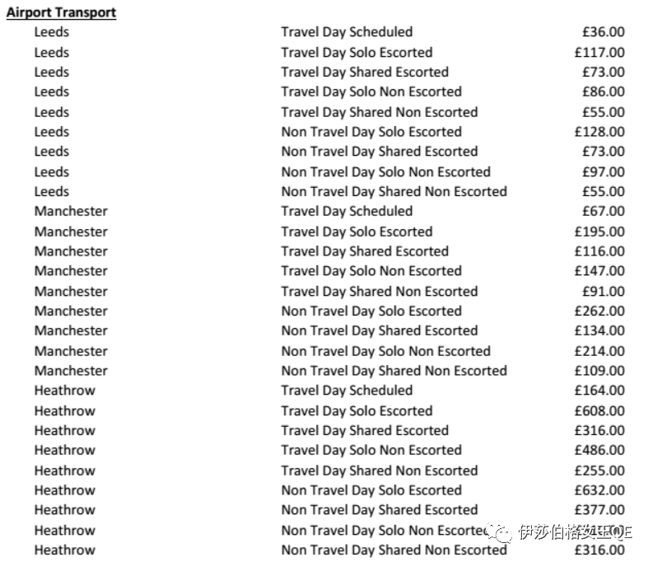
Task: Select the £377.00 price
Action: 599,510
